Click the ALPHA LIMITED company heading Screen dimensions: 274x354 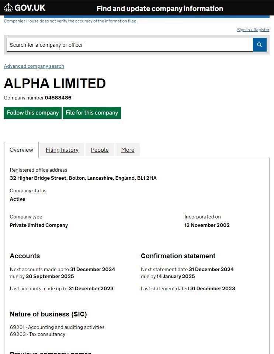click(x=55, y=84)
